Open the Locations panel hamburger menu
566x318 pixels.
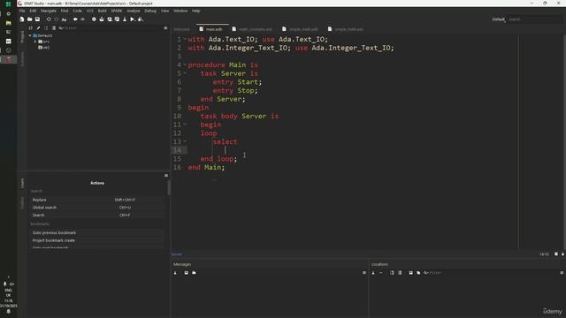(562, 273)
